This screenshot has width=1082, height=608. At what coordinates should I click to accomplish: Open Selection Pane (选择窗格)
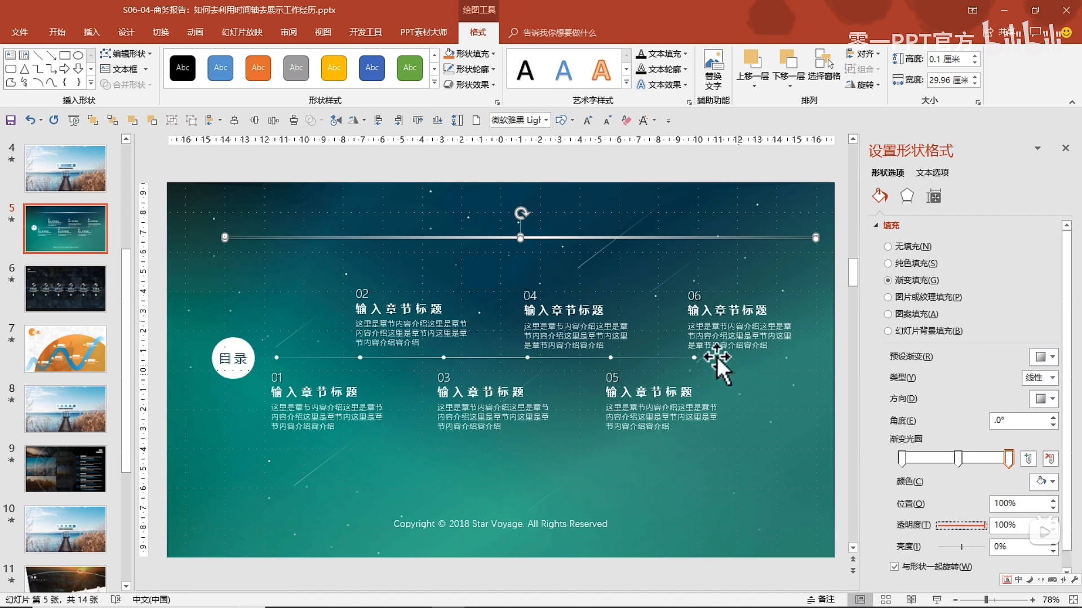tap(824, 65)
